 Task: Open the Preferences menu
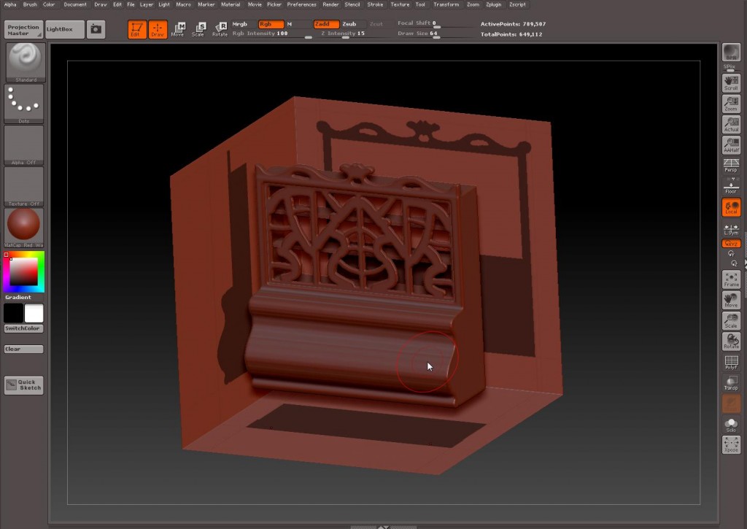[301, 4]
